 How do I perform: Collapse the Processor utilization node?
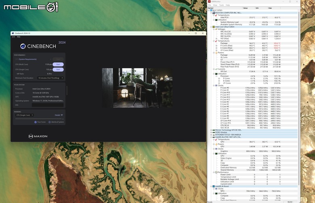[x=216, y=76]
